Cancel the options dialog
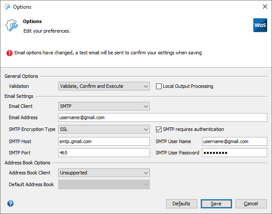The image size is (272, 214). (x=251, y=204)
